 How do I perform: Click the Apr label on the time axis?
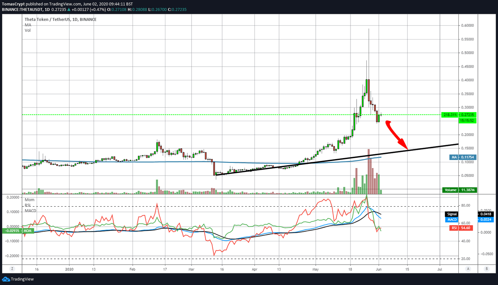[255, 269]
